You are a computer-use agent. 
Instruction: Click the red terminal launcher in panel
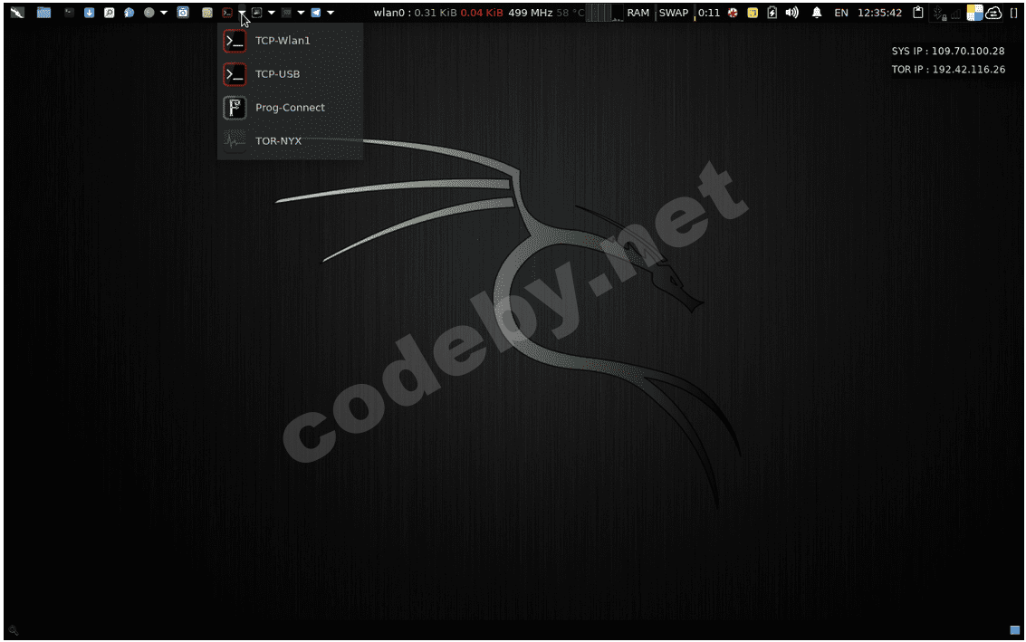(227, 13)
